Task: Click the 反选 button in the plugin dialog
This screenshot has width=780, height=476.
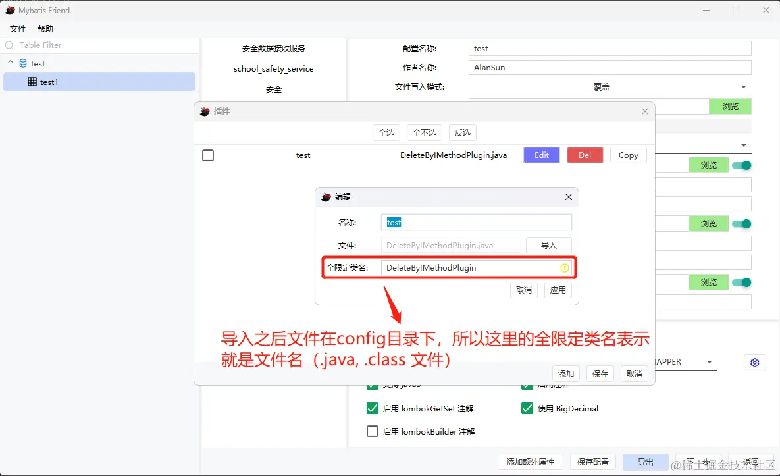Action: 462,132
